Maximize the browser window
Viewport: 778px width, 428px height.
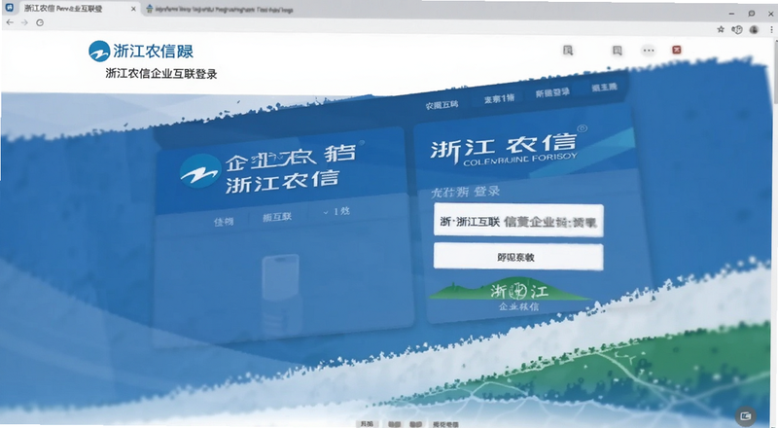(x=751, y=14)
